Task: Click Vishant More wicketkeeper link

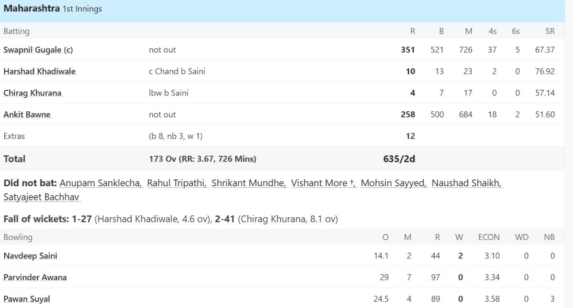Action: [324, 183]
